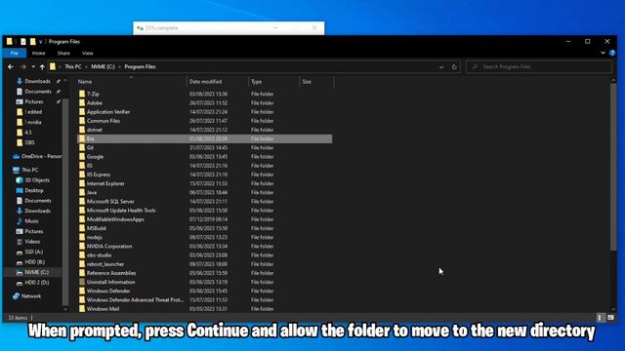Click the folder icon at the start of the address bar
Screen dimensions: 625x351
point(53,67)
